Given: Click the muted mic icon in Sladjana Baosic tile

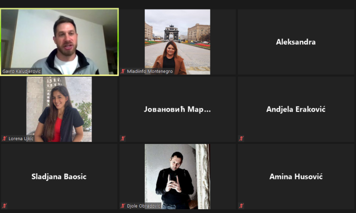Looking at the screenshot, I should click(5, 206).
